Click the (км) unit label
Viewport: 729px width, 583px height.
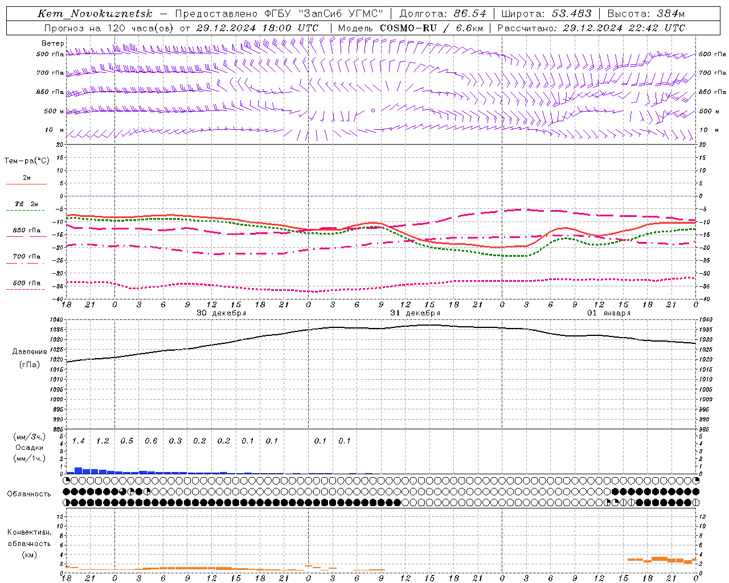click(x=30, y=555)
